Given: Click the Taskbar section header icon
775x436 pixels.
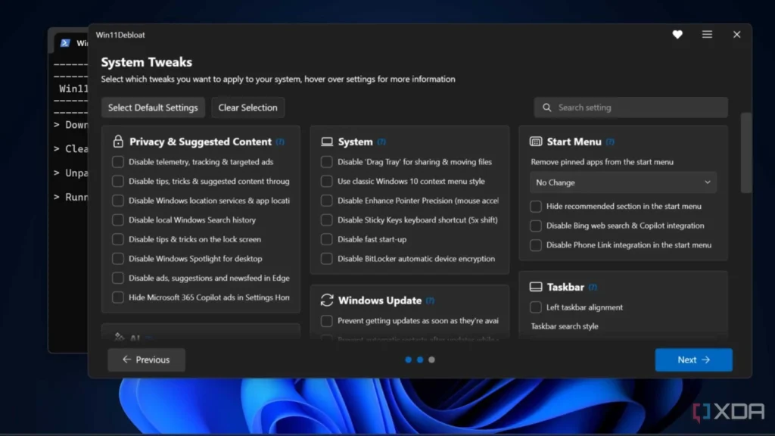Looking at the screenshot, I should [x=534, y=287].
